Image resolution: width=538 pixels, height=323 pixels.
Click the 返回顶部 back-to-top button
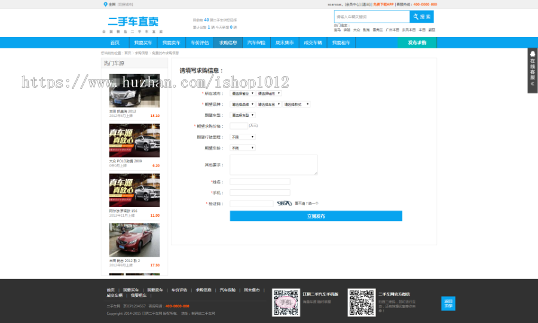tap(448, 303)
